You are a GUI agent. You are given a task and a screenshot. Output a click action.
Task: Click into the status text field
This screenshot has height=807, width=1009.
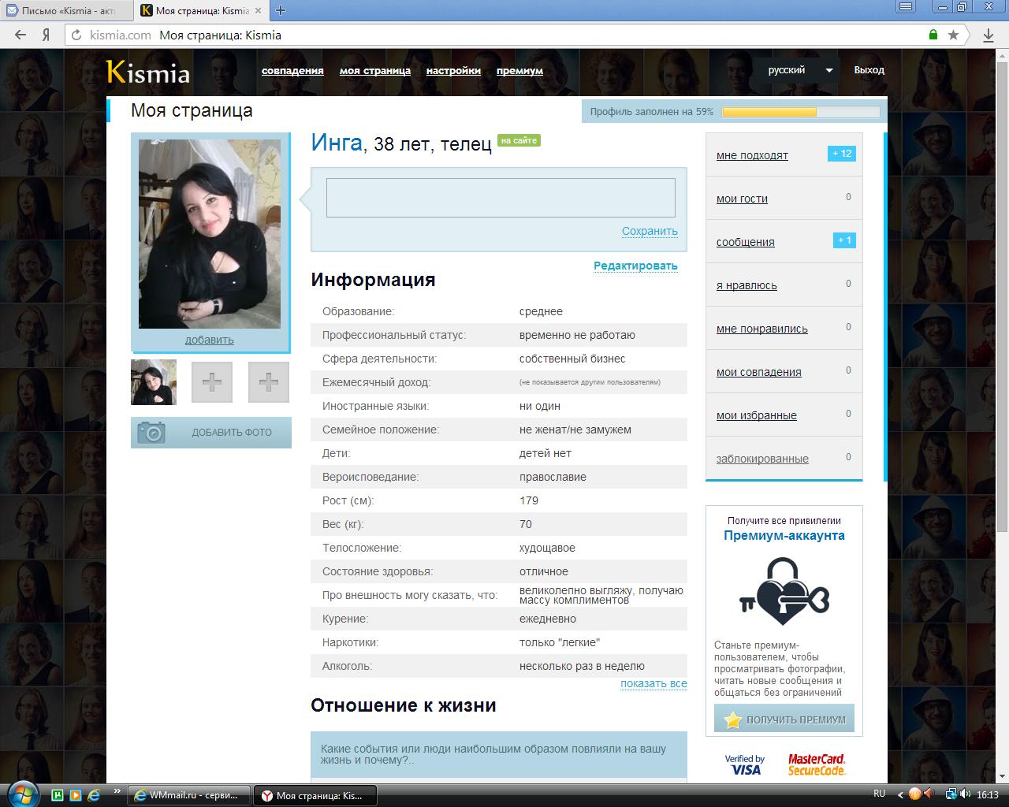pos(501,198)
